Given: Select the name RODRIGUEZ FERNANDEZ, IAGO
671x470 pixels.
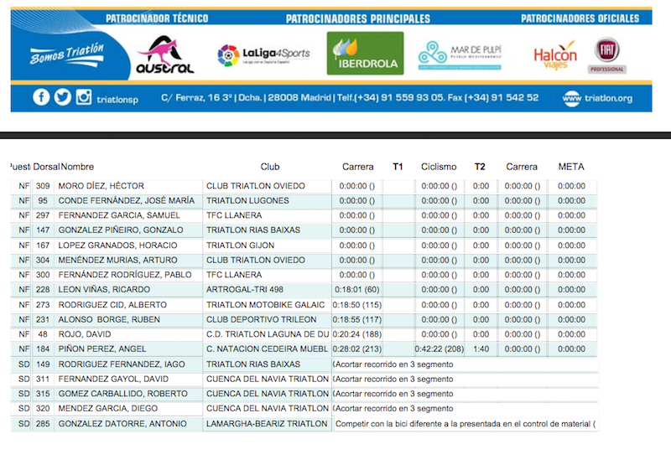Looking at the screenshot, I should click(x=122, y=364).
